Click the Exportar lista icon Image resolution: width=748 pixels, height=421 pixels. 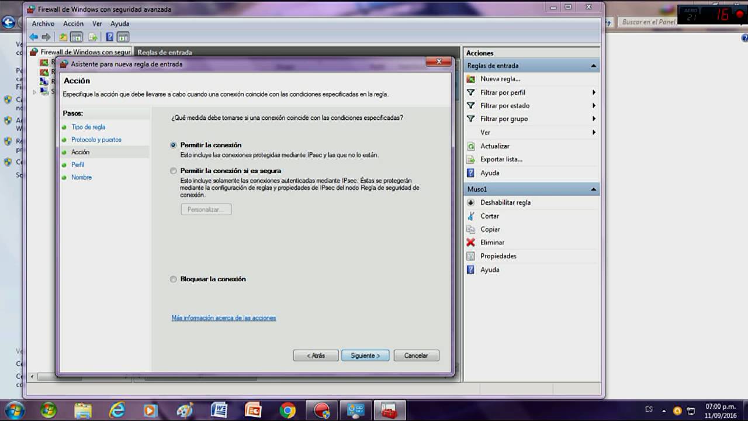[x=471, y=160]
